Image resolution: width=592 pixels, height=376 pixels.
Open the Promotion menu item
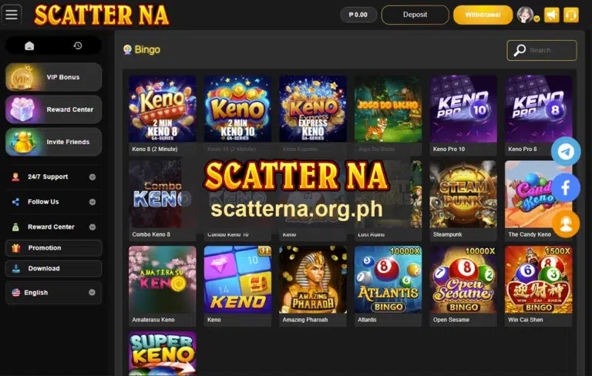54,248
